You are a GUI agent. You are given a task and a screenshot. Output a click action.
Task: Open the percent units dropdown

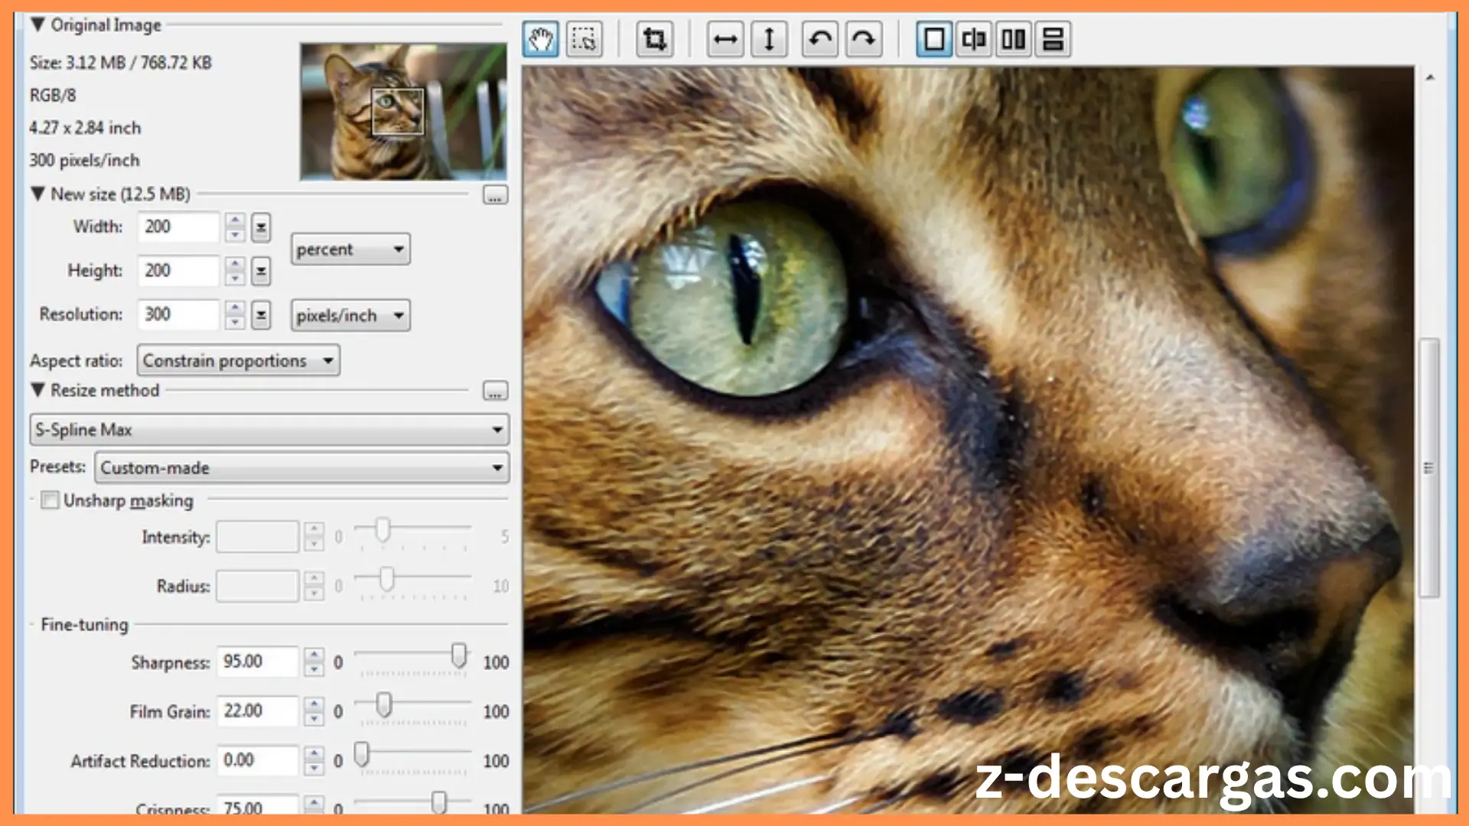pos(350,249)
